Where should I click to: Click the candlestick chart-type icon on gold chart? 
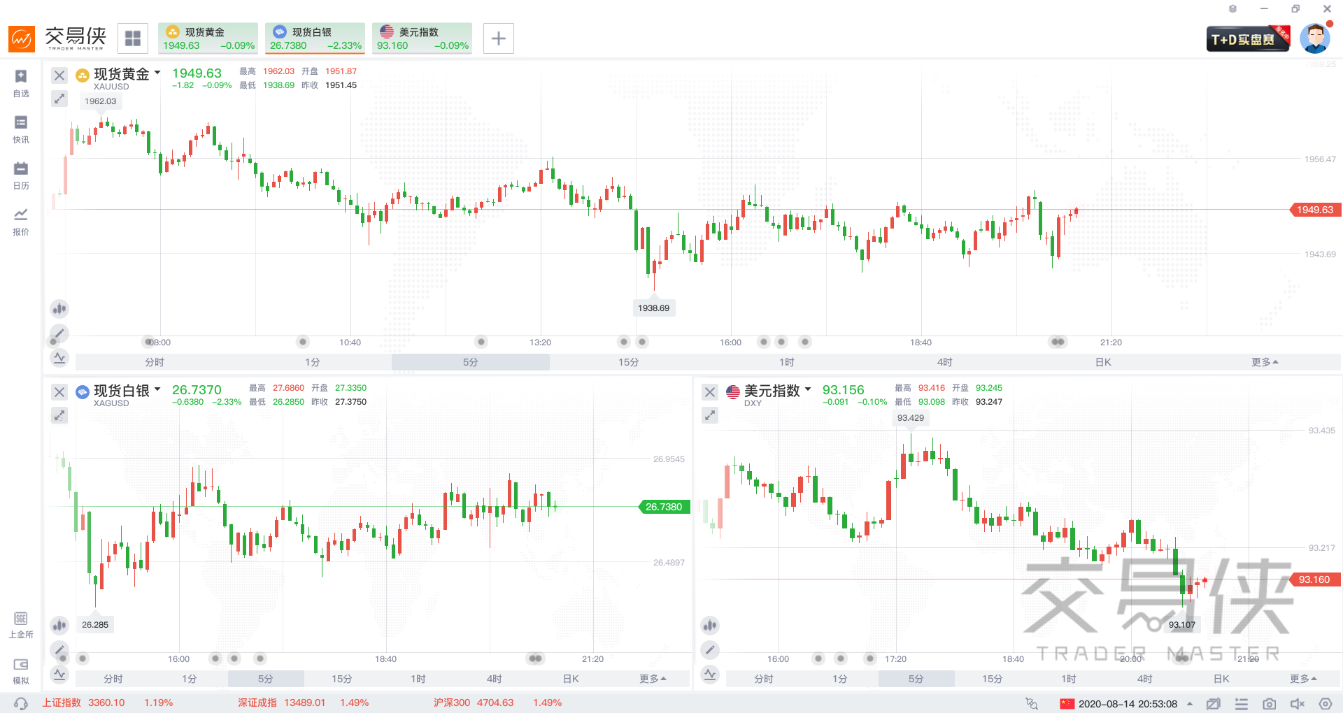[x=59, y=308]
